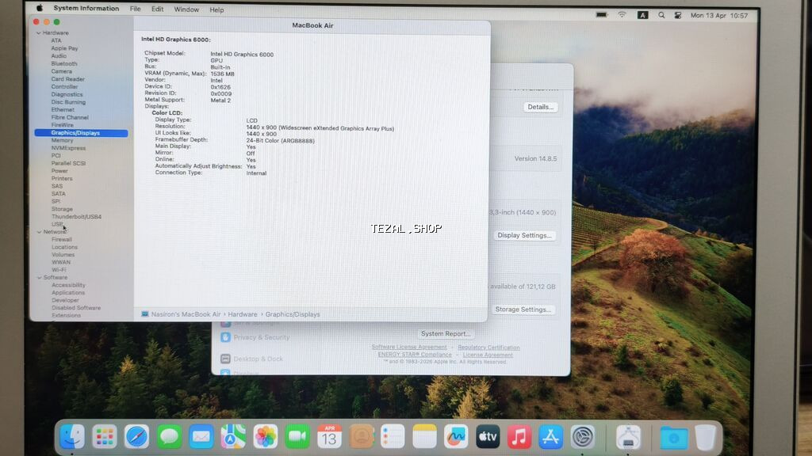Launch the Music app
This screenshot has width=812, height=456.
pos(519,436)
